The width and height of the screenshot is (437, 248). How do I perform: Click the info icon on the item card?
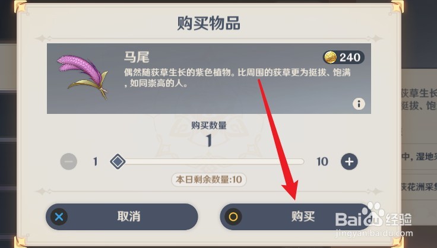[x=359, y=104]
